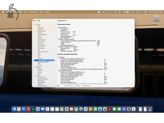Collapse the Szoftver section in sidebar
Image resolution: width=164 pixels, height=123 pixels.
tap(35, 76)
